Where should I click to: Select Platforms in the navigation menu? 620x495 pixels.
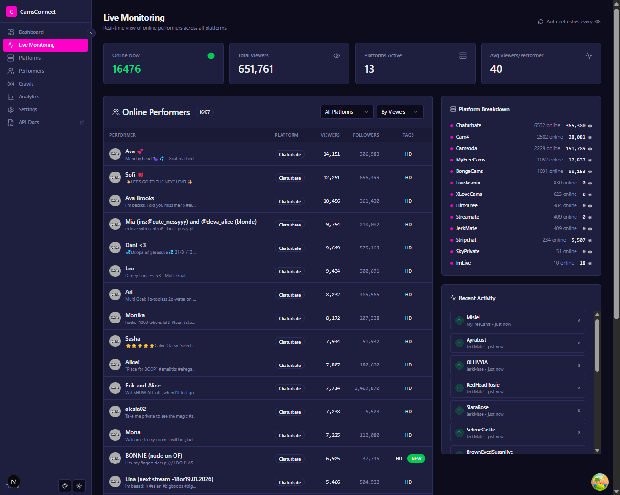30,57
